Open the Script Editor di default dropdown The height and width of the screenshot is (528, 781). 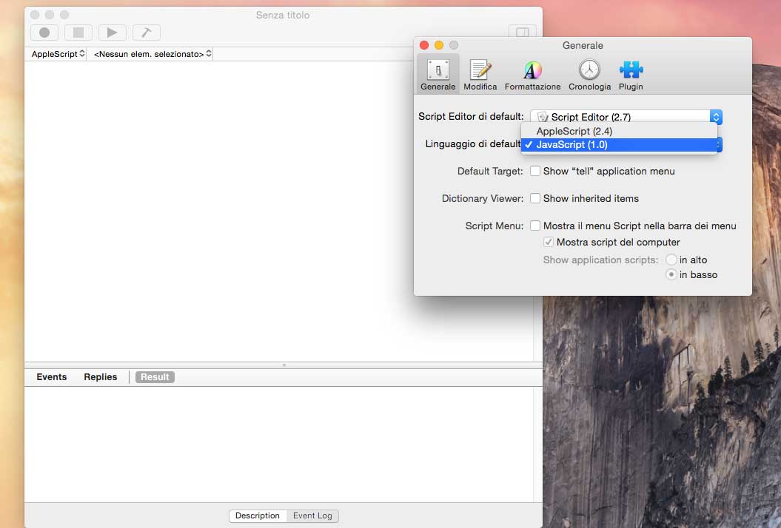pos(626,117)
